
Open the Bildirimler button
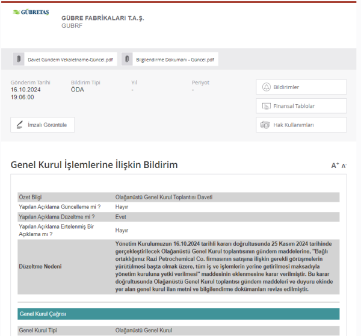point(301,87)
